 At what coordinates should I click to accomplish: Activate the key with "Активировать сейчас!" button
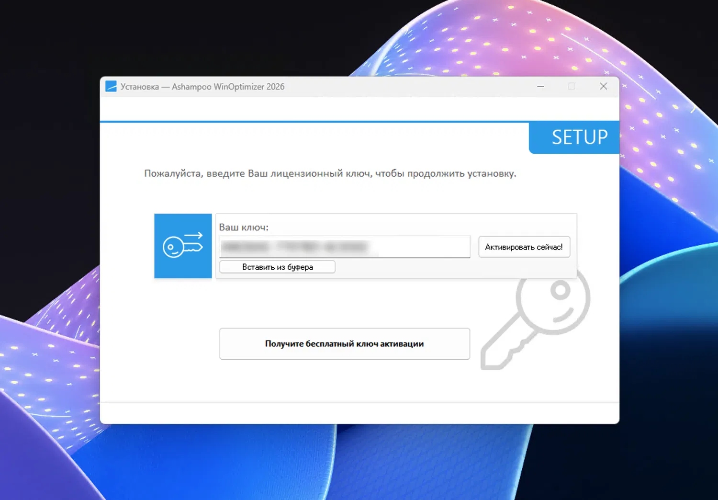point(524,247)
